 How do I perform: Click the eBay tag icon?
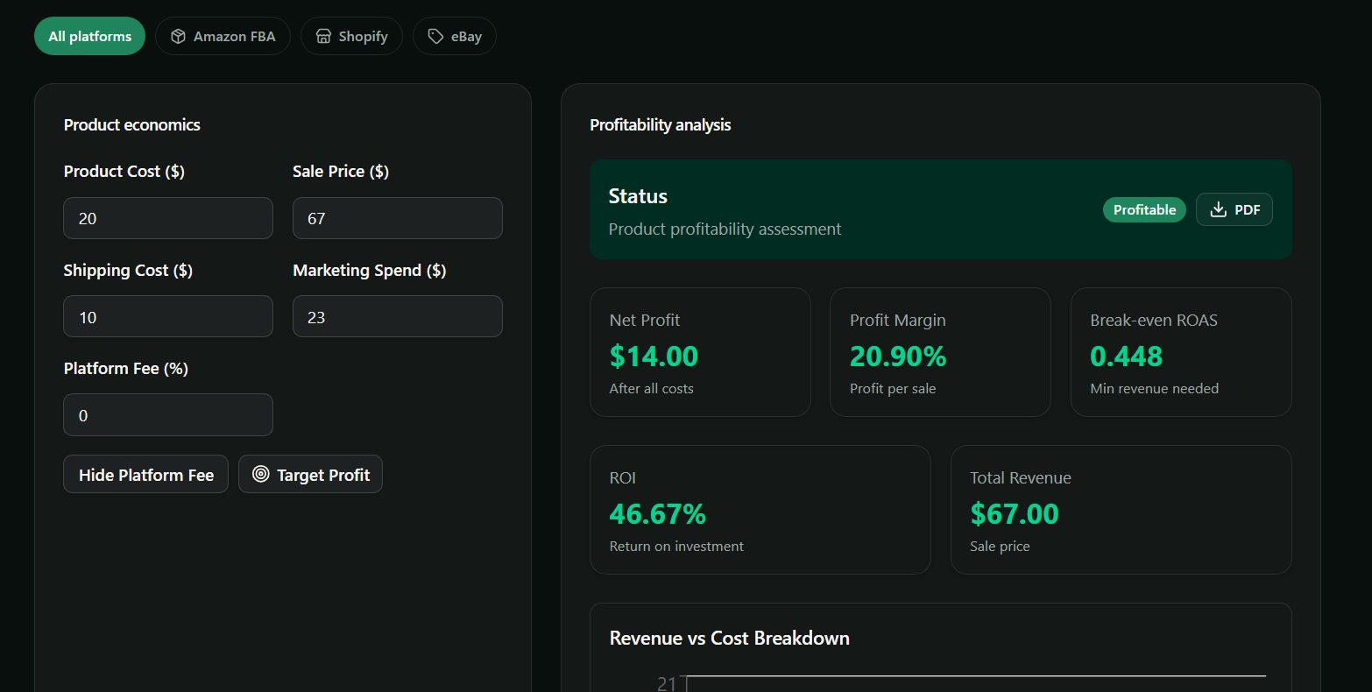point(435,36)
